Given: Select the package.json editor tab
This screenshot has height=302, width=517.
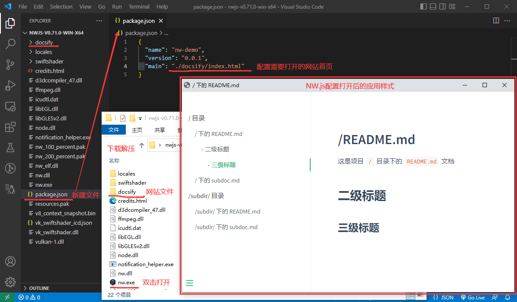Looking at the screenshot, I should (x=139, y=21).
